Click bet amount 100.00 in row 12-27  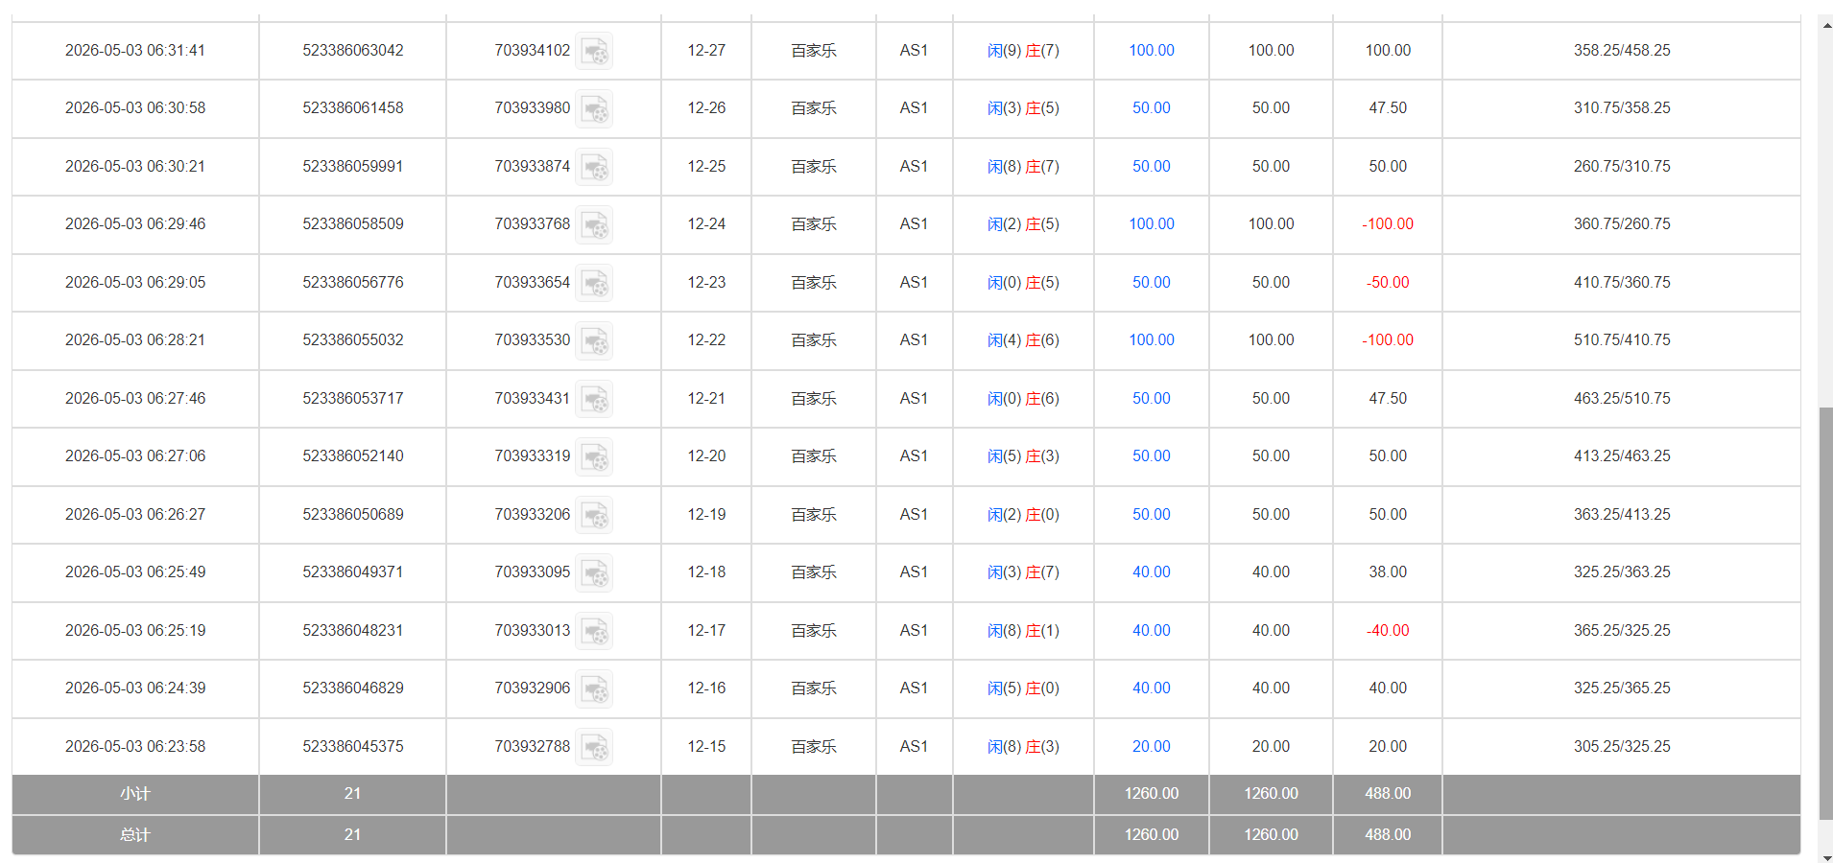pos(1151,50)
